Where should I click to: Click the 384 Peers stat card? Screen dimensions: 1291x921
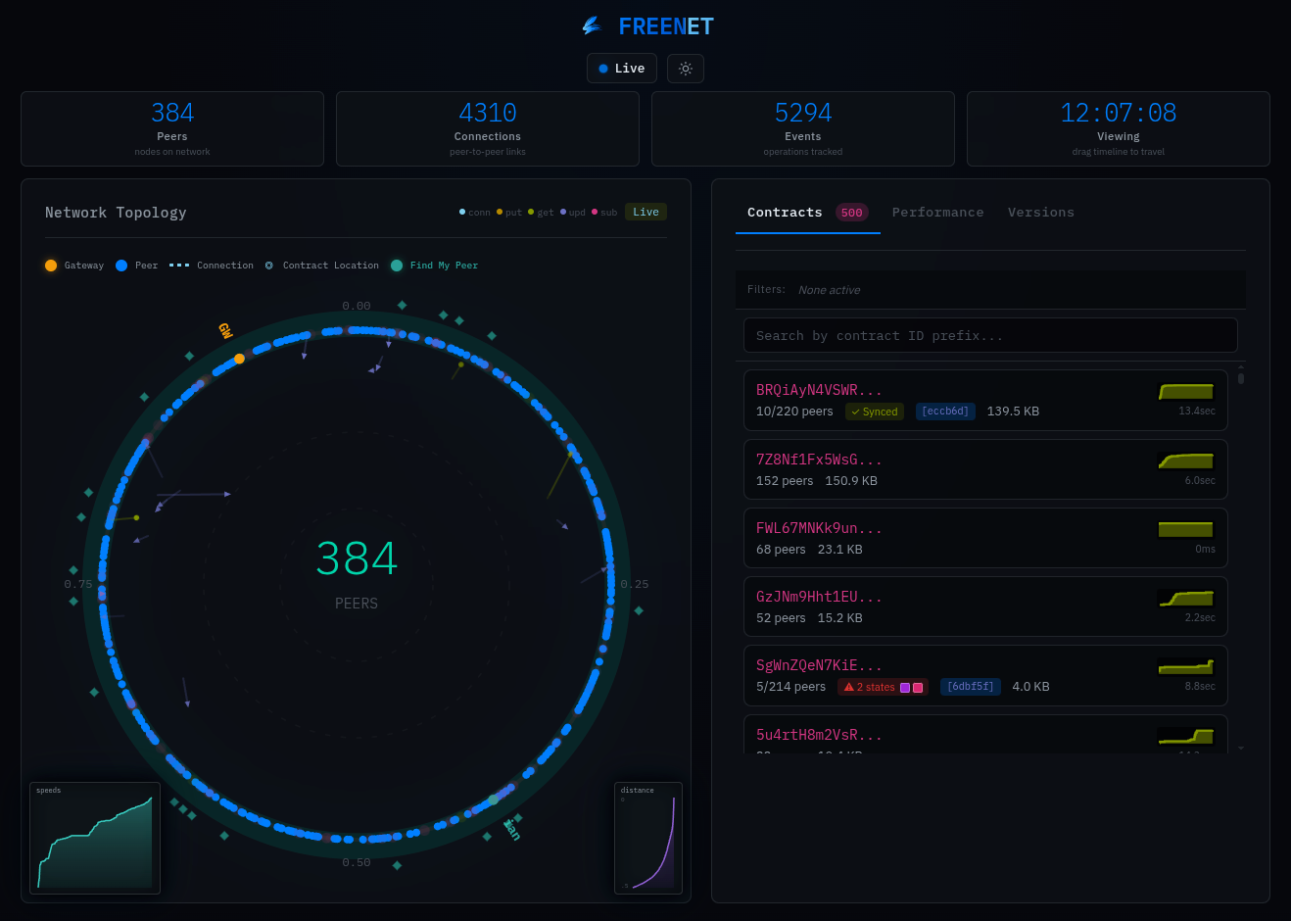(x=172, y=128)
